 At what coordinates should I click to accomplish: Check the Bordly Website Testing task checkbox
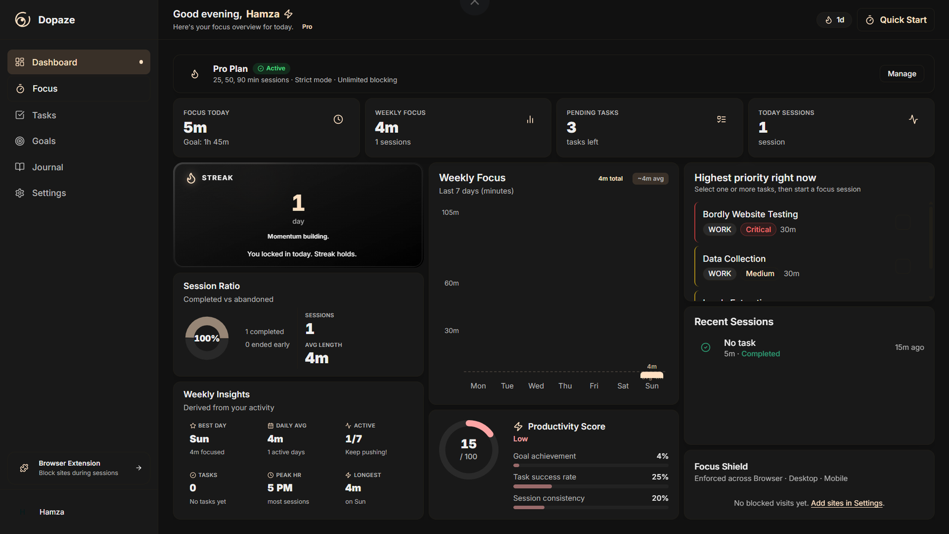pos(902,222)
